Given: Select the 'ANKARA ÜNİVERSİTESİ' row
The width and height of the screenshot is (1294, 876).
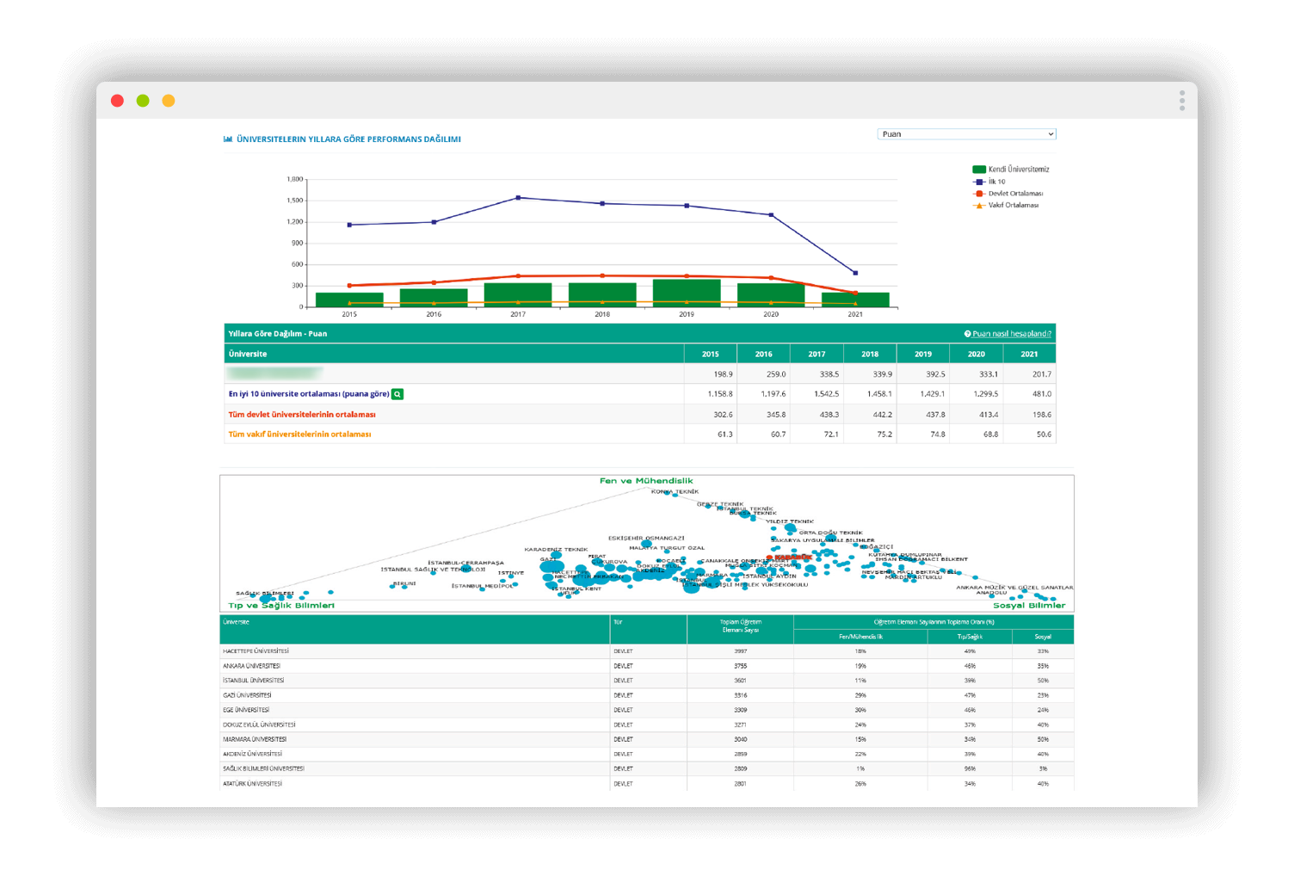Looking at the screenshot, I should [647, 666].
